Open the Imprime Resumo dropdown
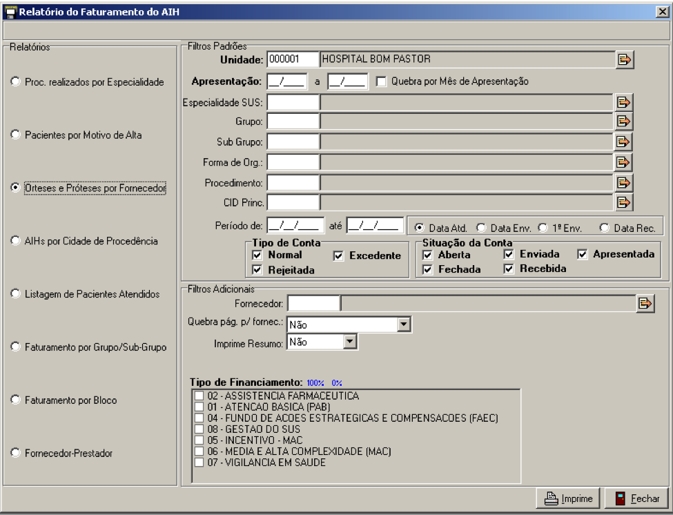Image resolution: width=673 pixels, height=515 pixels. pyautogui.click(x=349, y=342)
